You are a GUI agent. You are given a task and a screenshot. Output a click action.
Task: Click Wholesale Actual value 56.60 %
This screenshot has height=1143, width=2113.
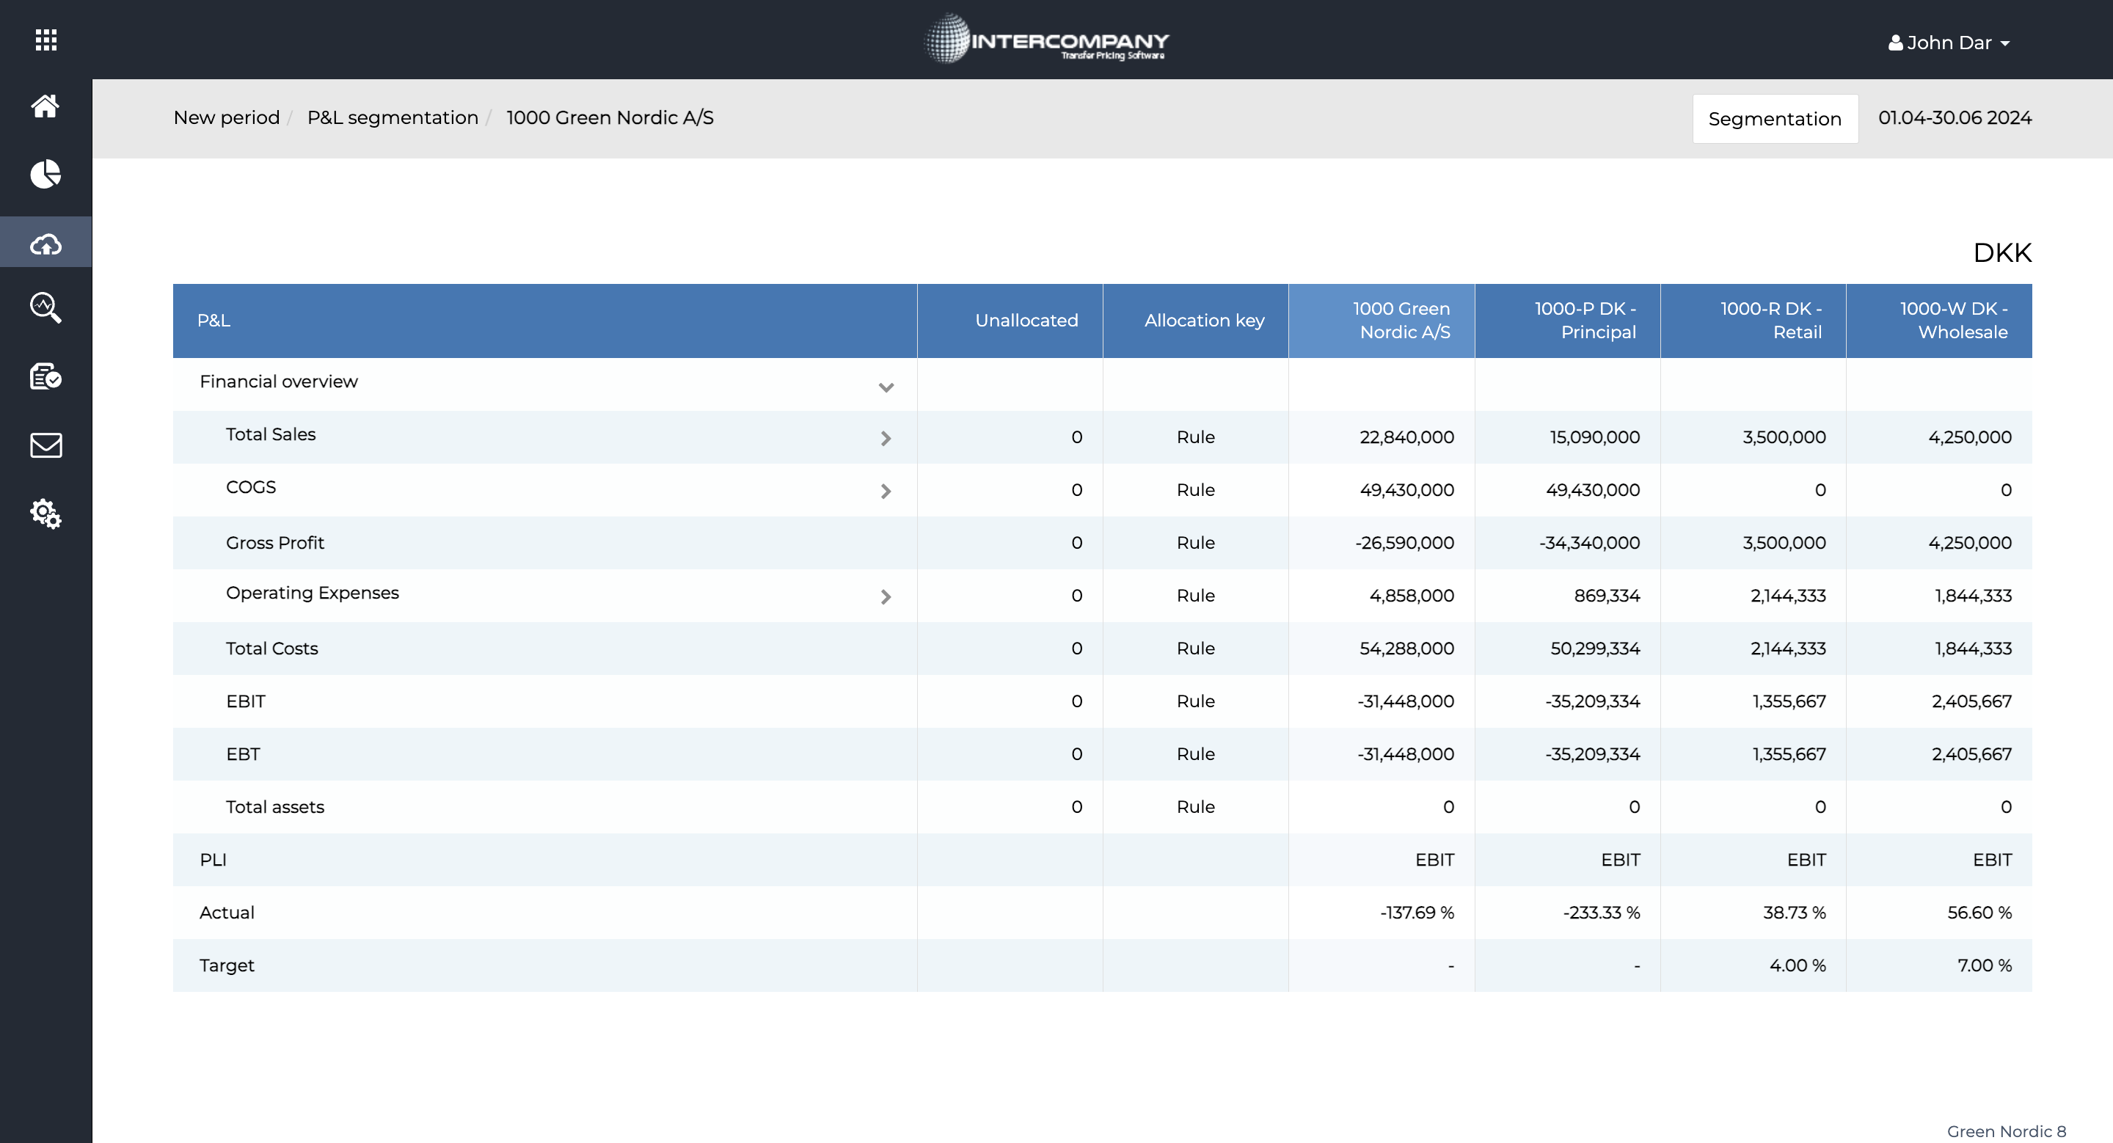1979,913
